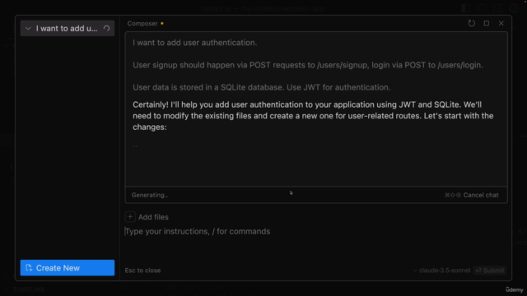Screen dimensions: 527x296
Task: Click the 'Generating..' status text
Action: pyautogui.click(x=150, y=195)
